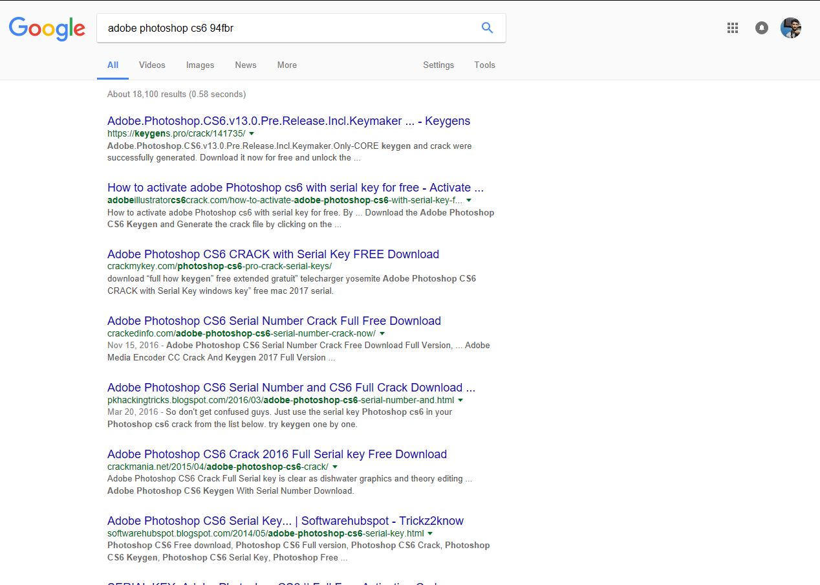Click the crackmykey.com green URL
The image size is (820, 585).
pyautogui.click(x=219, y=266)
